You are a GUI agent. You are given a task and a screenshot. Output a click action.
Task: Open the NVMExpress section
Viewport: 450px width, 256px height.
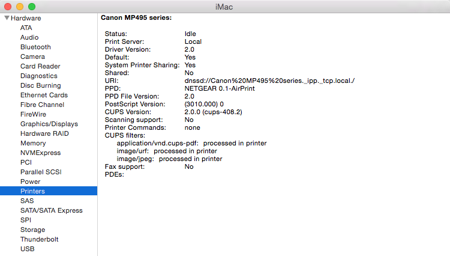click(x=40, y=153)
